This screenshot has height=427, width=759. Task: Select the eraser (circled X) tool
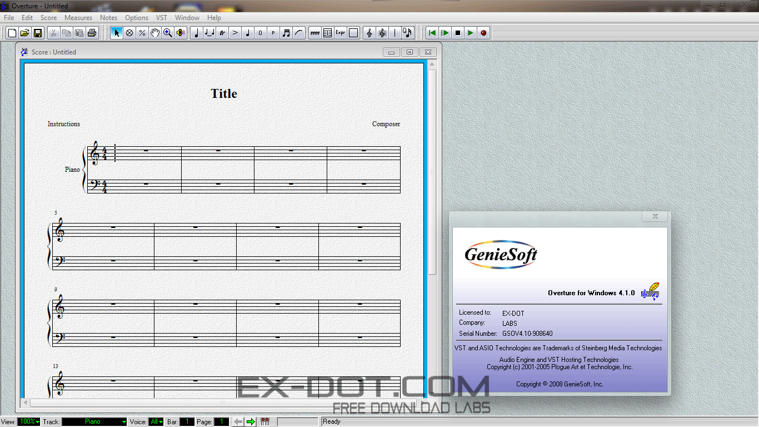click(129, 33)
